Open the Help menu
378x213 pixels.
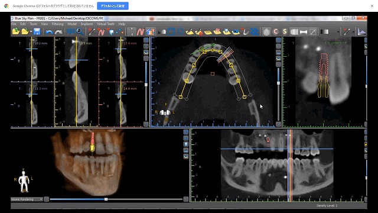pyautogui.click(x=122, y=24)
